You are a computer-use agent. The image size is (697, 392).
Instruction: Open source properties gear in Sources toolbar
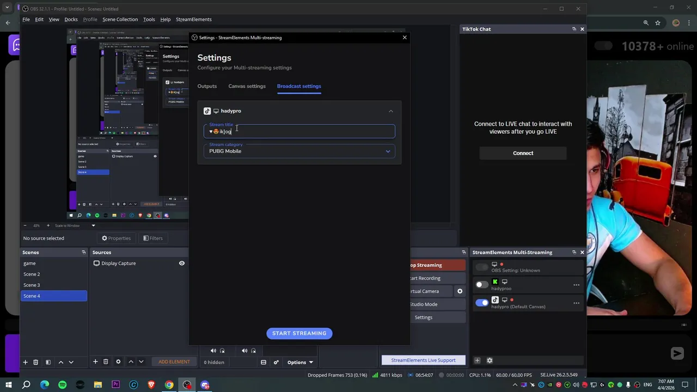(118, 362)
